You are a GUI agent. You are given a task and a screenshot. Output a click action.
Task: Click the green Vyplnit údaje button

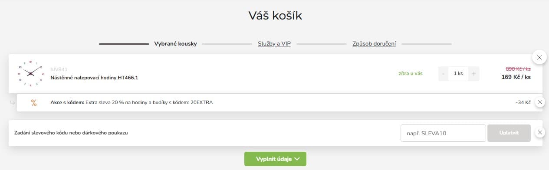275,159
